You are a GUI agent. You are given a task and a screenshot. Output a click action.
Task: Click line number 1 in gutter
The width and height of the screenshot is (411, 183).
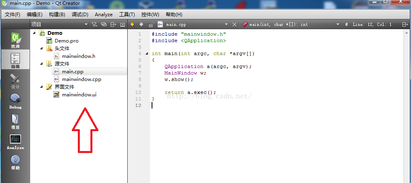pyautogui.click(x=140, y=34)
